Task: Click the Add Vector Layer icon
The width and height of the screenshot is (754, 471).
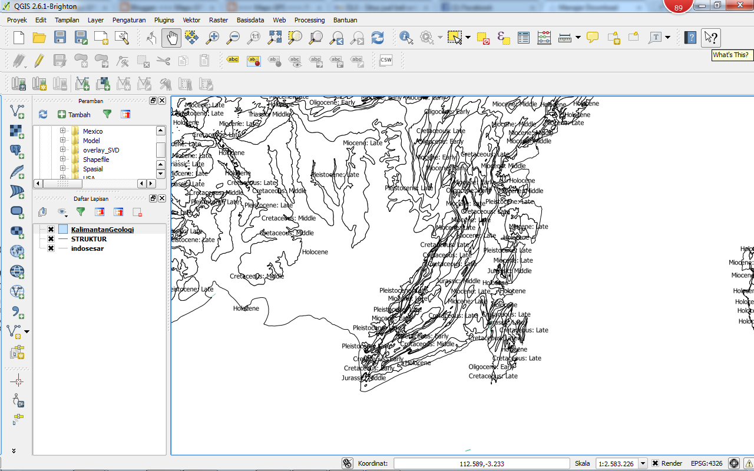Action: click(18, 111)
